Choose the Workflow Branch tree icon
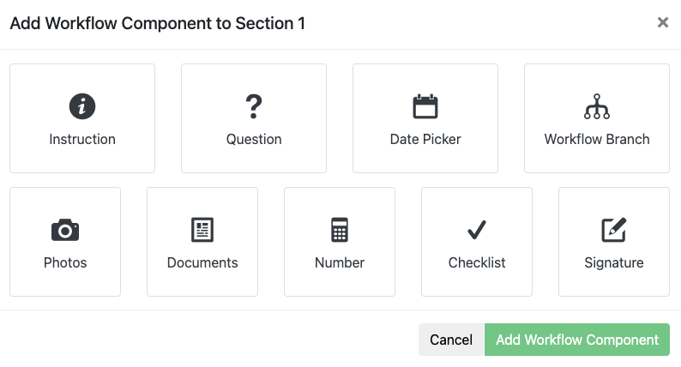Screen dimensions: 681x367 pyautogui.click(x=597, y=106)
